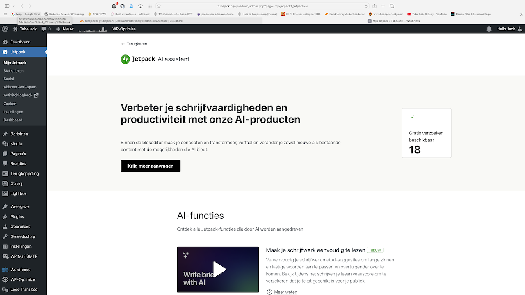Open the Tube Lab YouTube bookmark
The height and width of the screenshot is (295, 525).
tap(427, 14)
